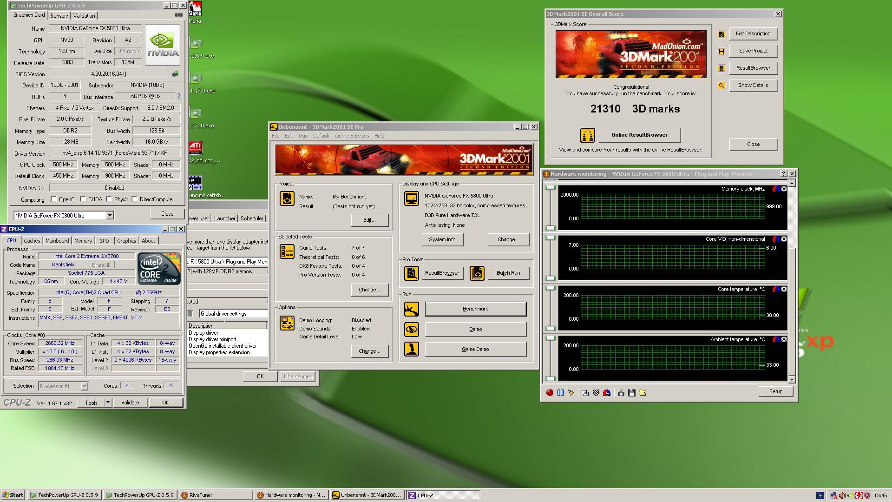Viewport: 892px width, 502px height.
Task: Enable the OpenCL checkbox
Action: 54,199
